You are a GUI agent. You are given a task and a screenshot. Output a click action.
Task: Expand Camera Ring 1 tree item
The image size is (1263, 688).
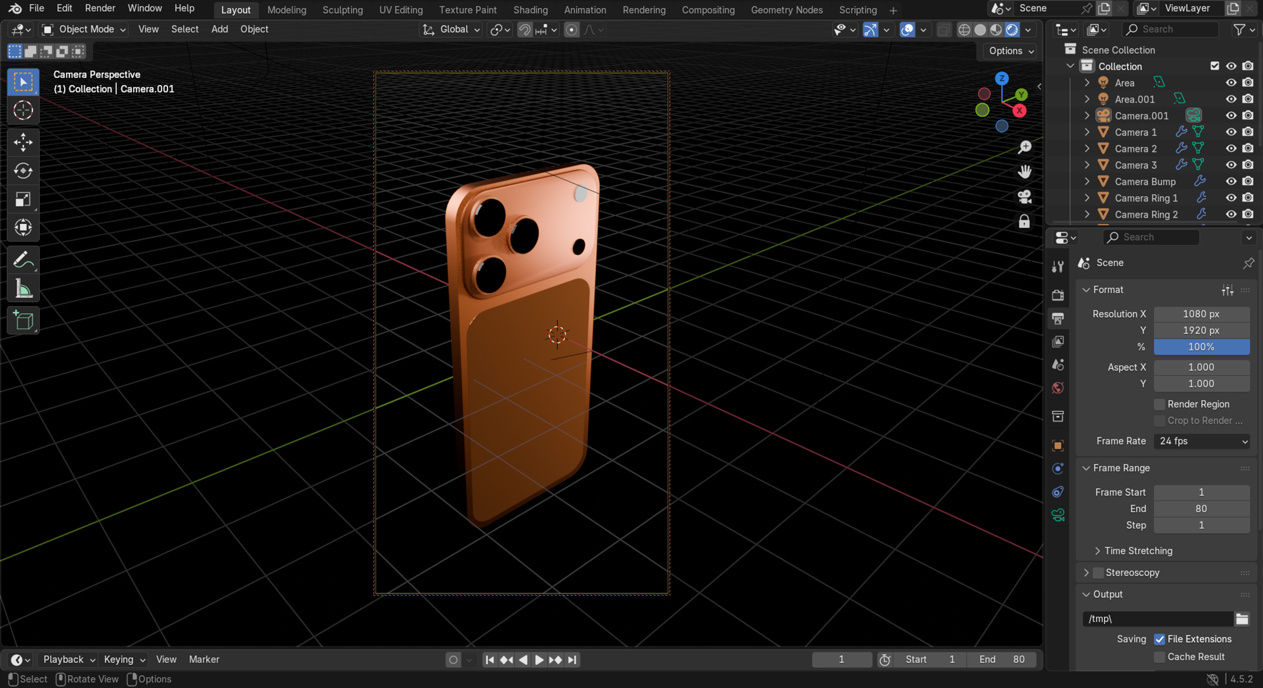pos(1087,198)
